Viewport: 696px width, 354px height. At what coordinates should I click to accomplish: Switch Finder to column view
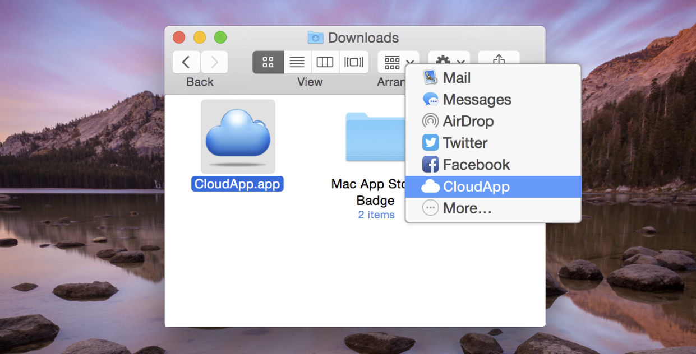325,62
